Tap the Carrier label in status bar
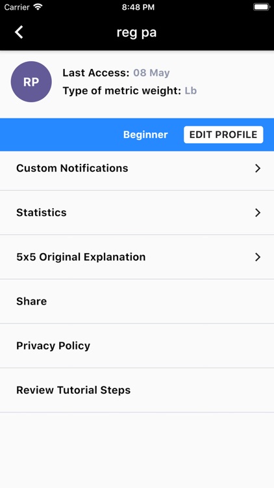The image size is (274, 488). (x=17, y=7)
